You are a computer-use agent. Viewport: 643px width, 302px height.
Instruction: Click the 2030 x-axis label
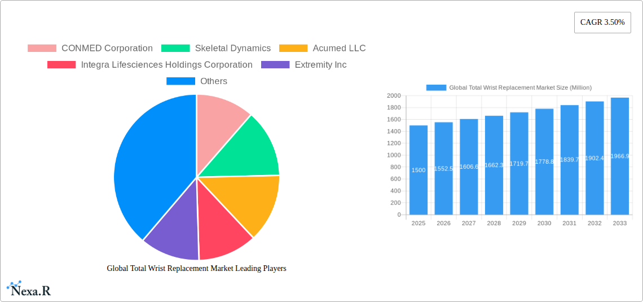pyautogui.click(x=544, y=223)
